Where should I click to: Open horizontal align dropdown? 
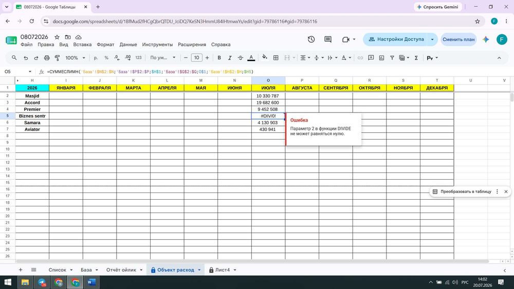click(x=305, y=57)
